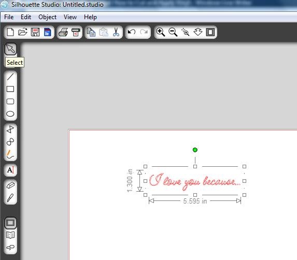Screen dimensions: 297x260
Task: Show the drawing area view button
Action: [10, 223]
